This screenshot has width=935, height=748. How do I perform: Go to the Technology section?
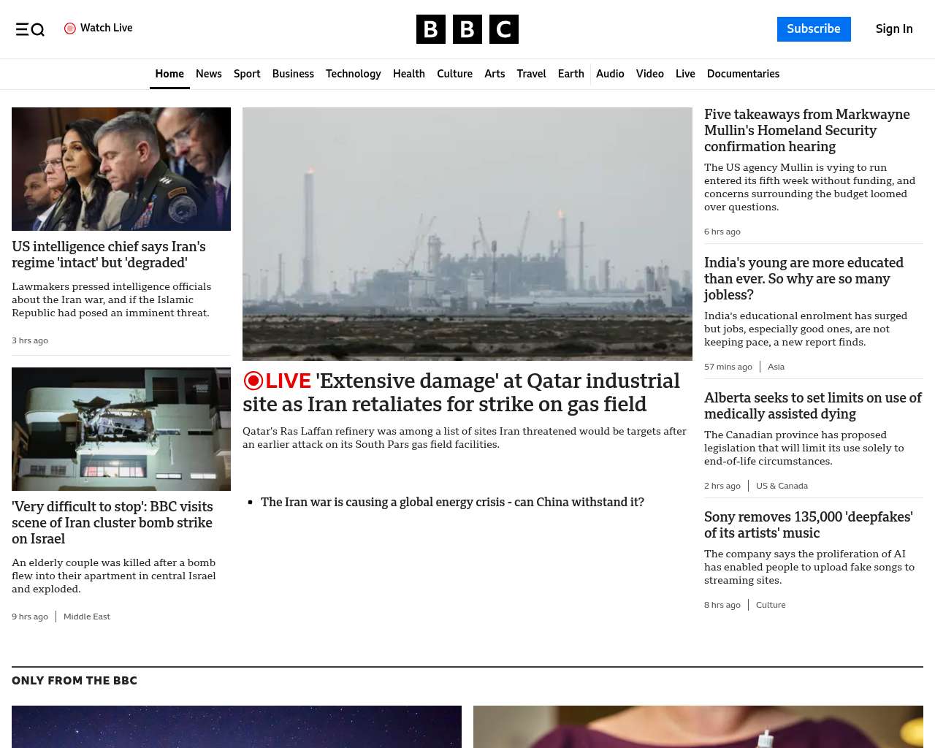pyautogui.click(x=353, y=74)
